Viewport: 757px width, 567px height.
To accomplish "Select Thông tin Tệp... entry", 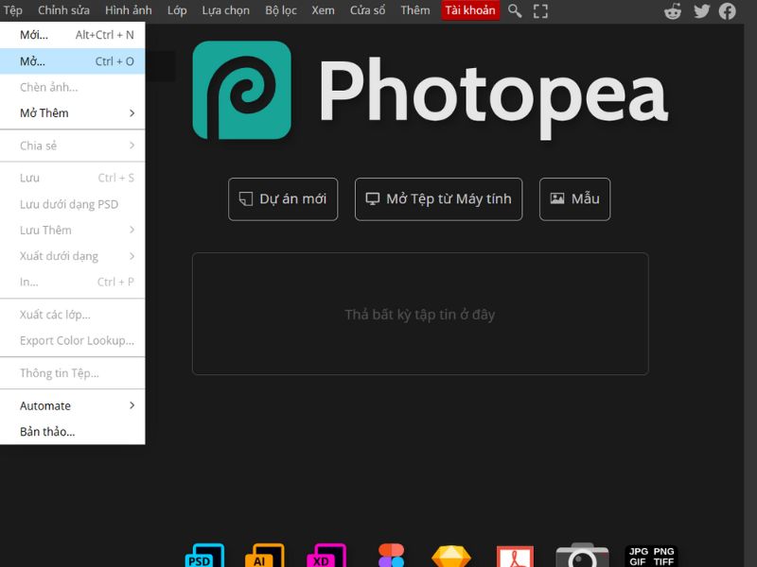I will pyautogui.click(x=73, y=373).
